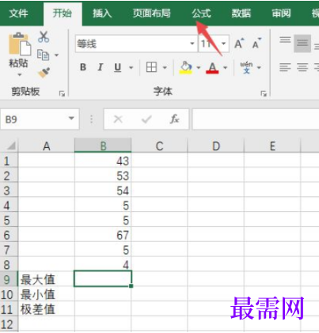
Task: Click the phonetic guide wén icon
Action: [246, 67]
